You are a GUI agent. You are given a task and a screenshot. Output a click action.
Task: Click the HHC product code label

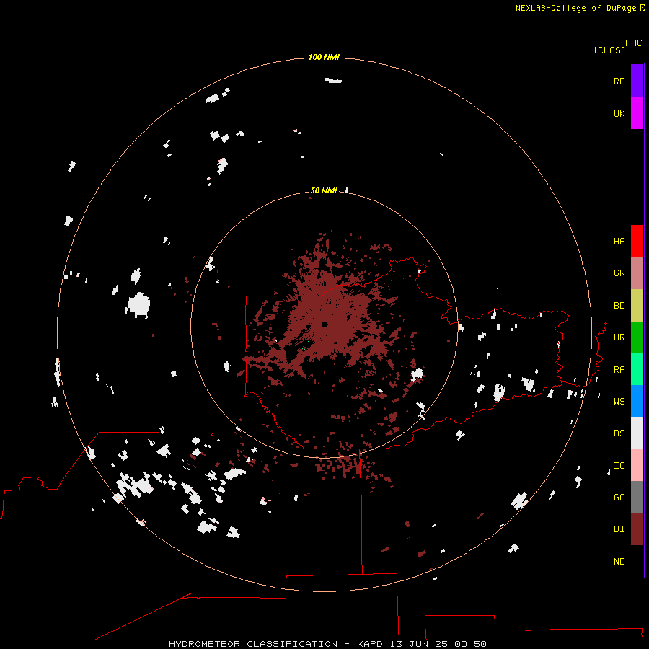tap(634, 43)
